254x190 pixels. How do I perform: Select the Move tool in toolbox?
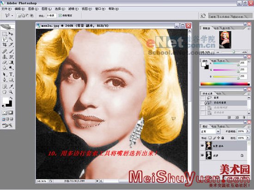click(11, 34)
